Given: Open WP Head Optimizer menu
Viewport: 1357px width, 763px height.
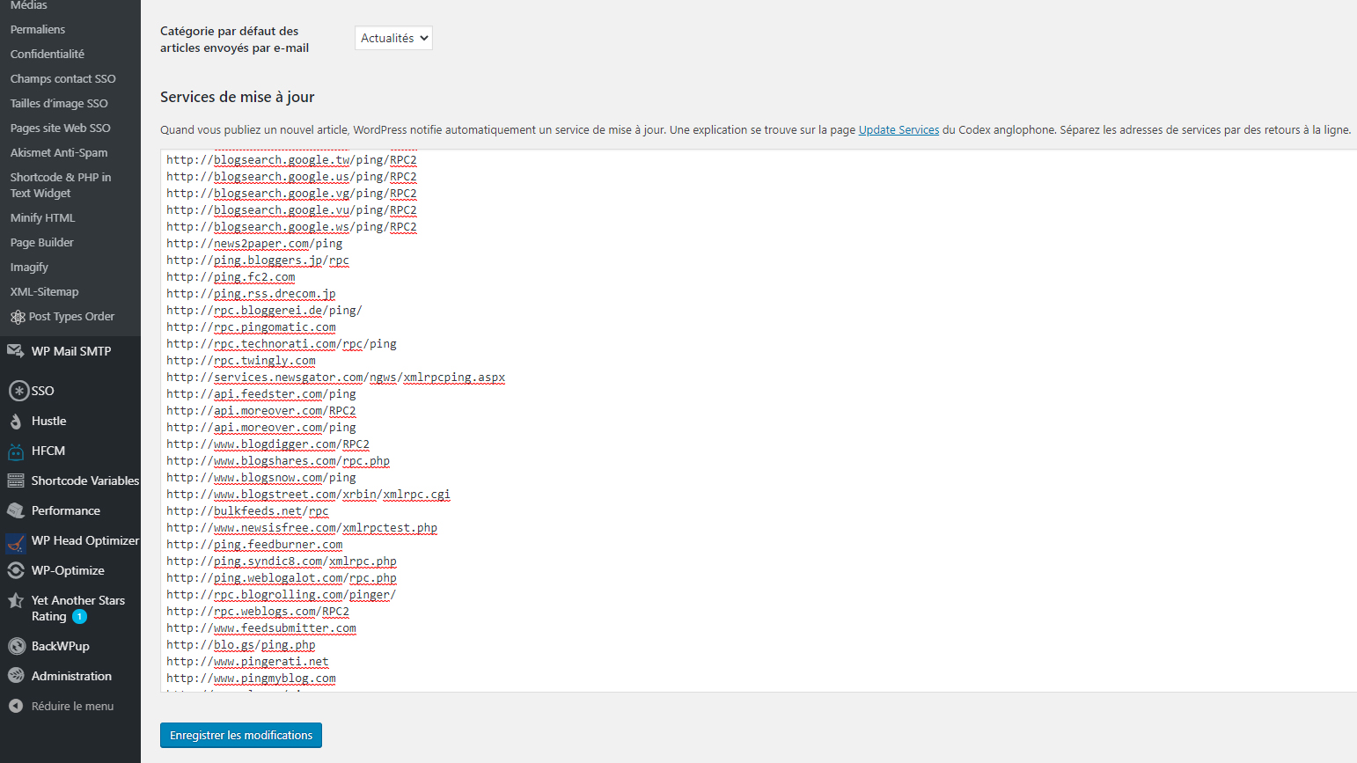Looking at the screenshot, I should pyautogui.click(x=85, y=540).
